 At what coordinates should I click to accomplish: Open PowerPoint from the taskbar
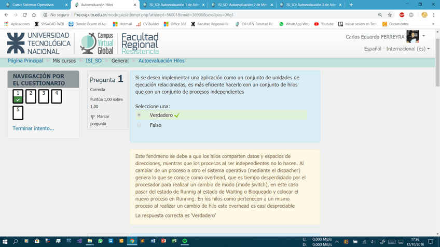click(x=163, y=241)
